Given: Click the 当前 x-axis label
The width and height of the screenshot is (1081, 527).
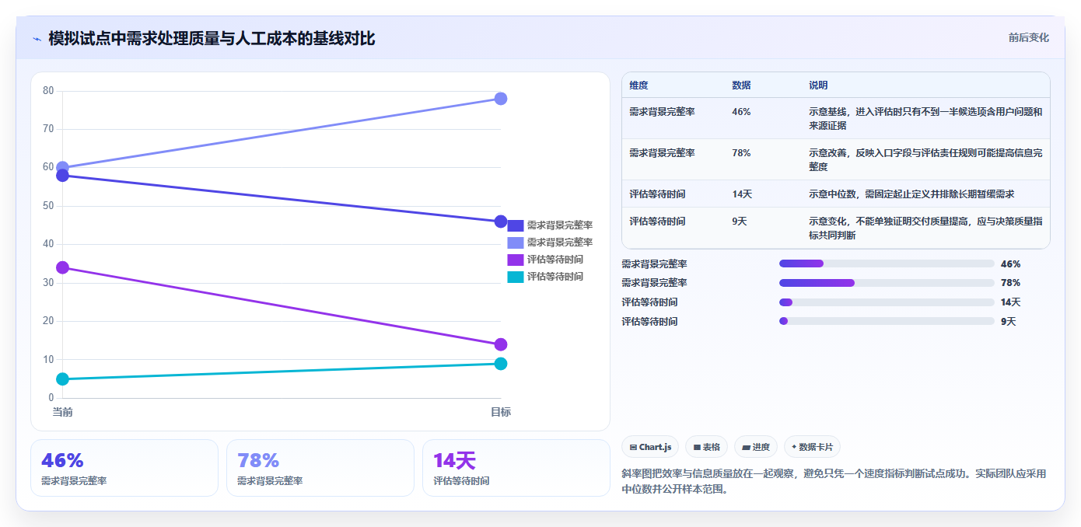Looking at the screenshot, I should [63, 412].
